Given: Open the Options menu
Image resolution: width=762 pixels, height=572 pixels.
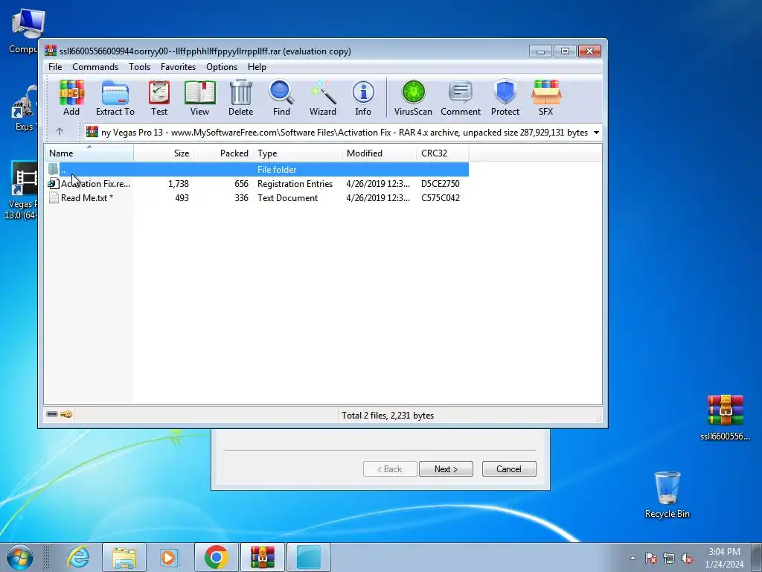Looking at the screenshot, I should tap(222, 66).
